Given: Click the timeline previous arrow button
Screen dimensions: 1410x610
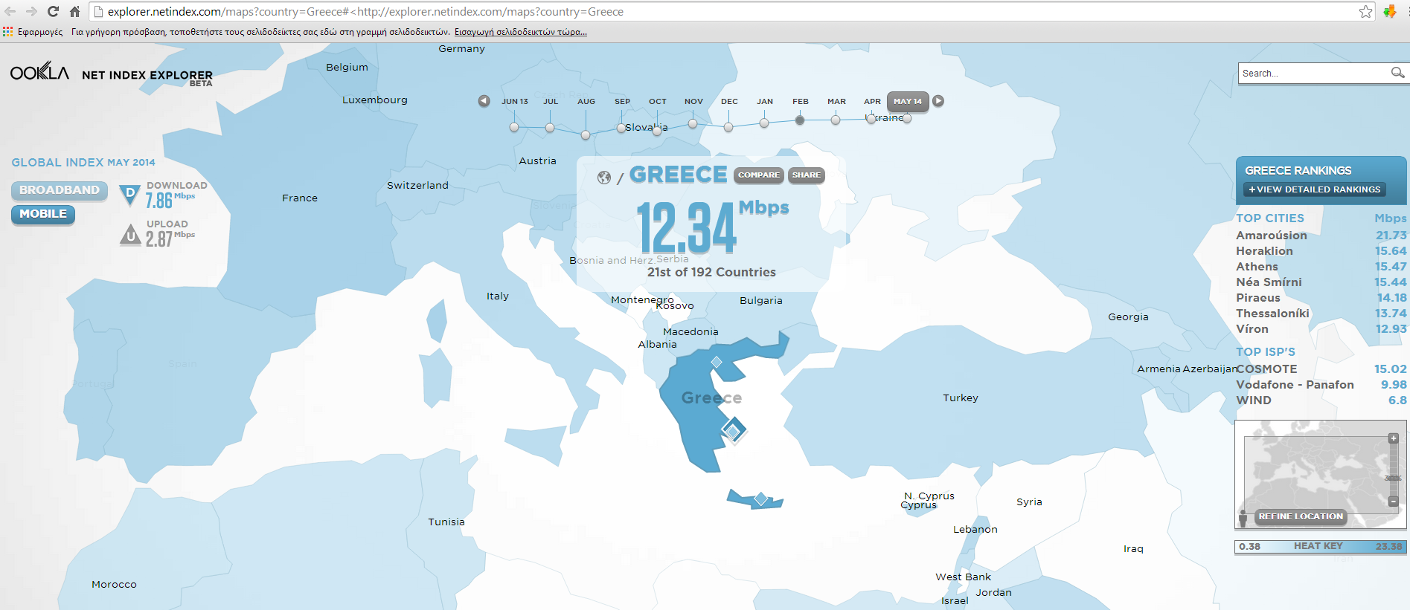Looking at the screenshot, I should tap(484, 101).
